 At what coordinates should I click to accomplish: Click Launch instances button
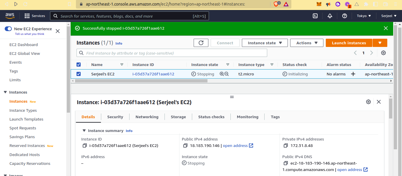(x=349, y=43)
